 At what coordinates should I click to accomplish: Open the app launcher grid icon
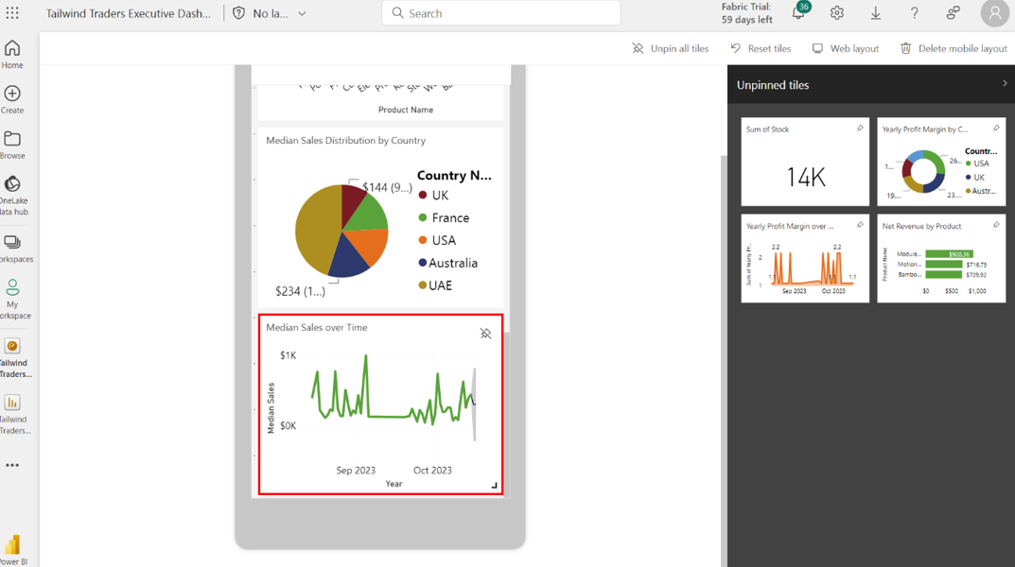coord(12,13)
